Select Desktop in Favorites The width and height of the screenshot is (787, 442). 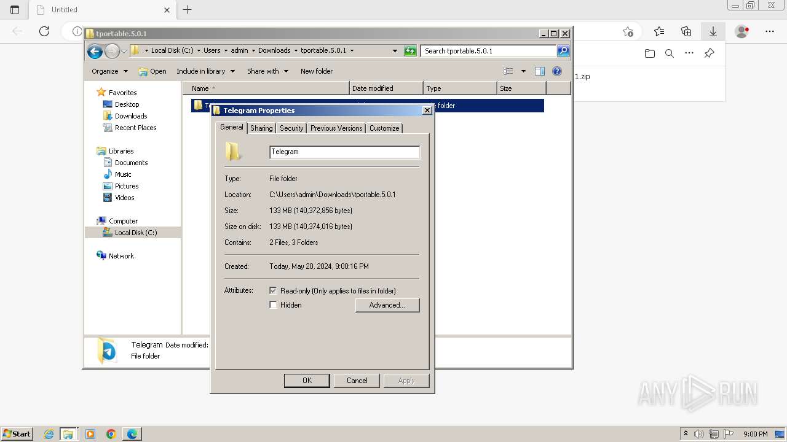coord(127,104)
